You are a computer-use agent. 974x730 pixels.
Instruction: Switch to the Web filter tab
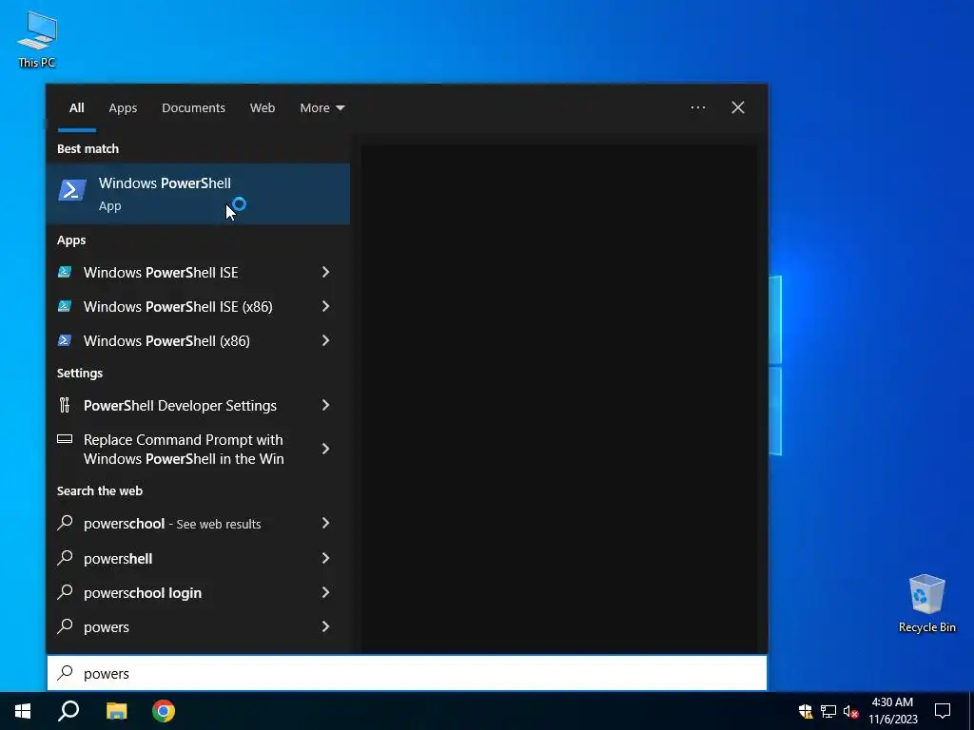point(263,107)
